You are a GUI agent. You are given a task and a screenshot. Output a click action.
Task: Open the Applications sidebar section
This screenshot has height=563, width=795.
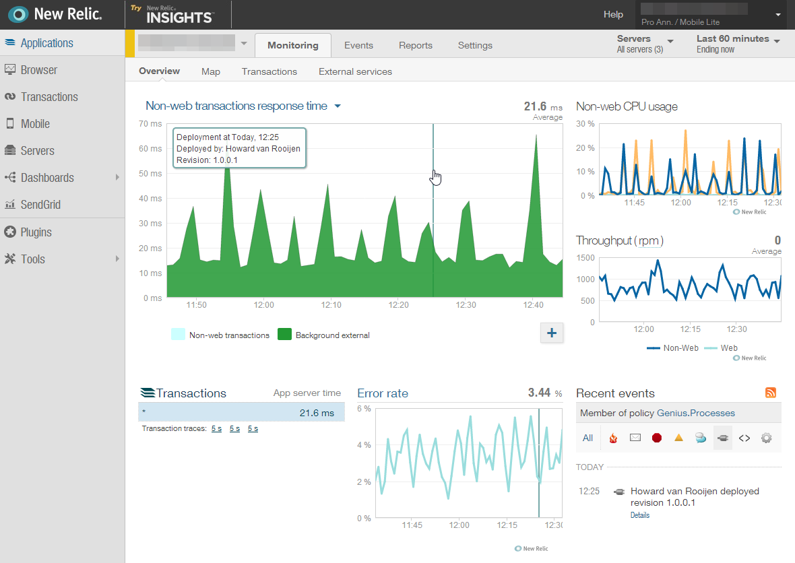click(x=62, y=43)
